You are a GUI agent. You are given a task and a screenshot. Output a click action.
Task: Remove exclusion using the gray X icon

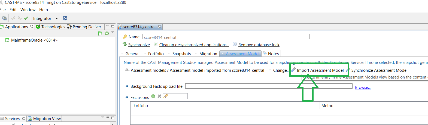159,96
